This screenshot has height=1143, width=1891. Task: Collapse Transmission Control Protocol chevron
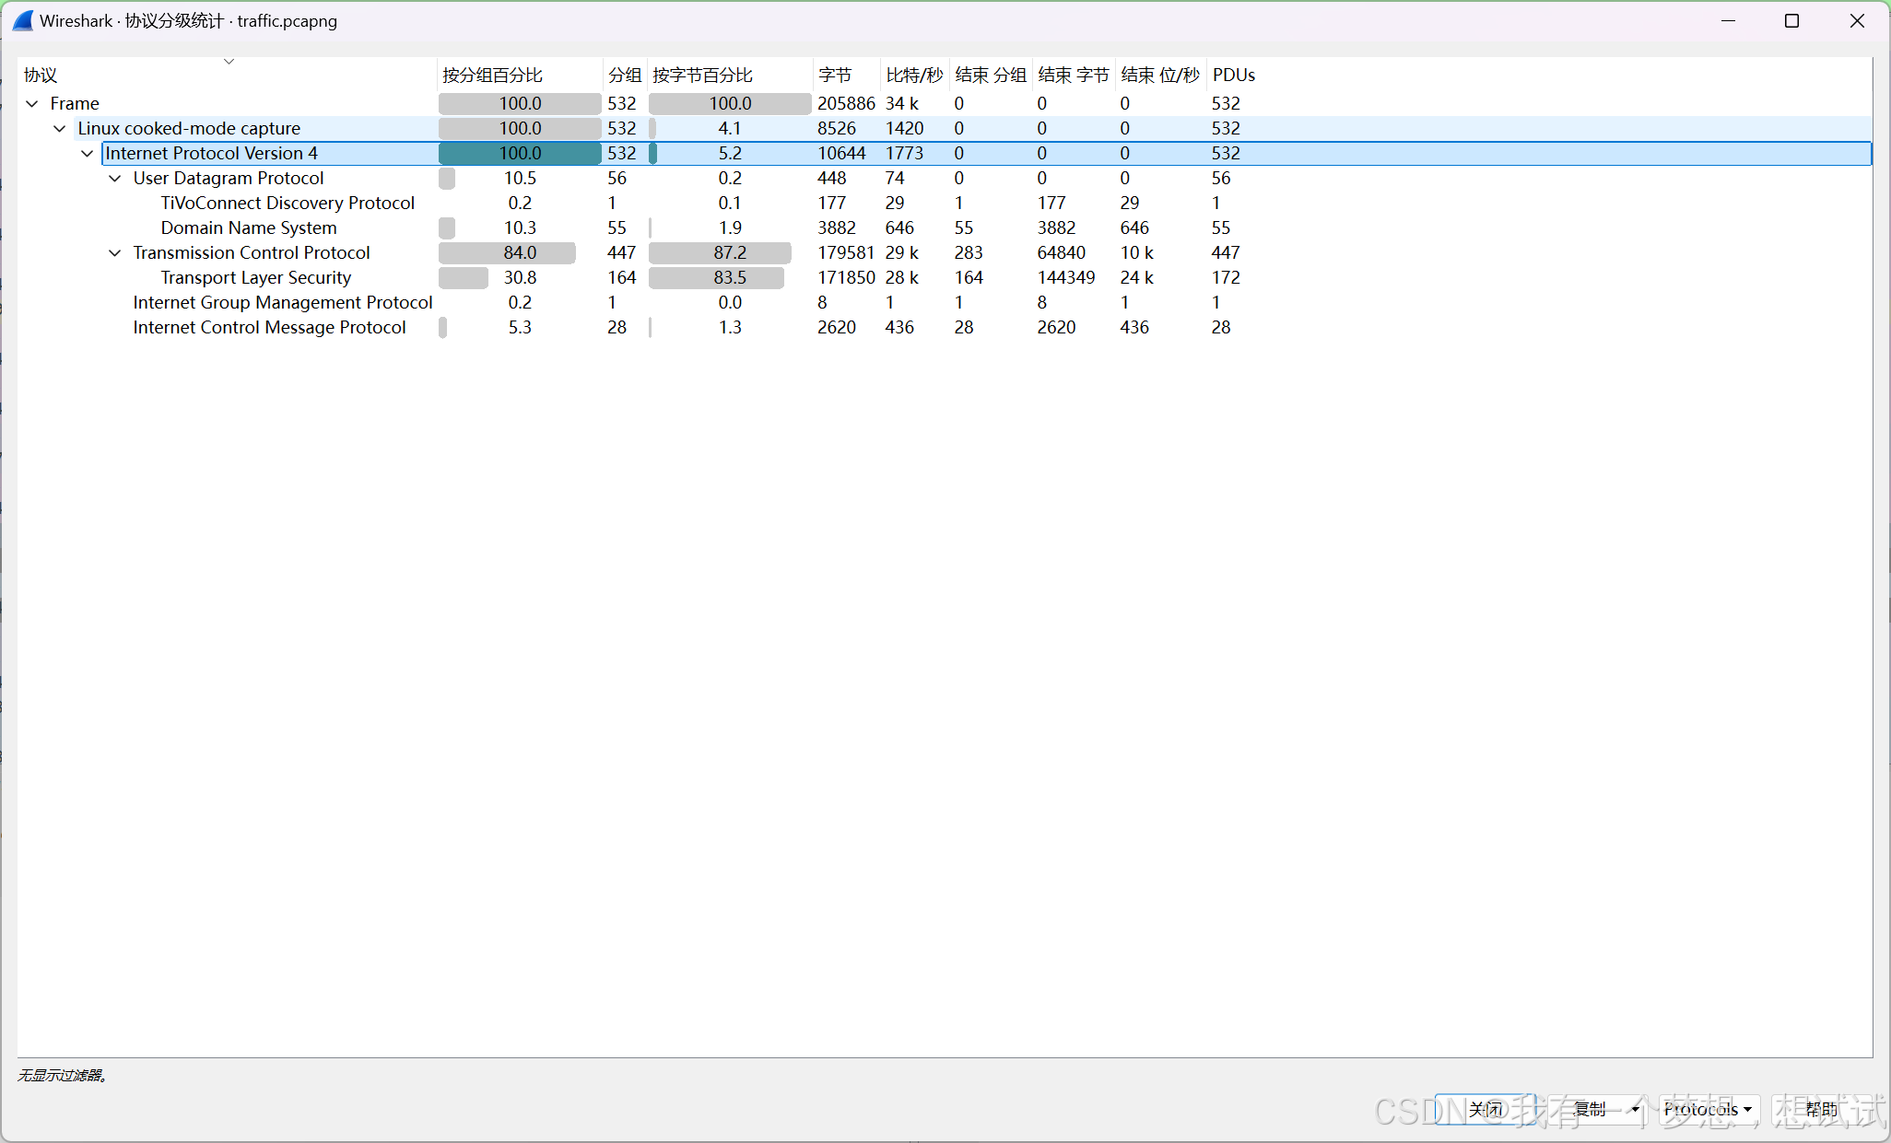115,253
